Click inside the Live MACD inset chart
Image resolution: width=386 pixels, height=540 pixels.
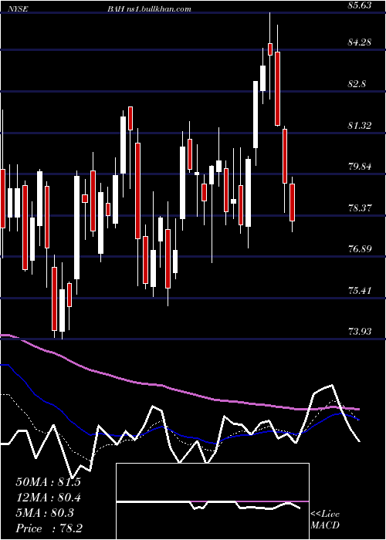212,501
